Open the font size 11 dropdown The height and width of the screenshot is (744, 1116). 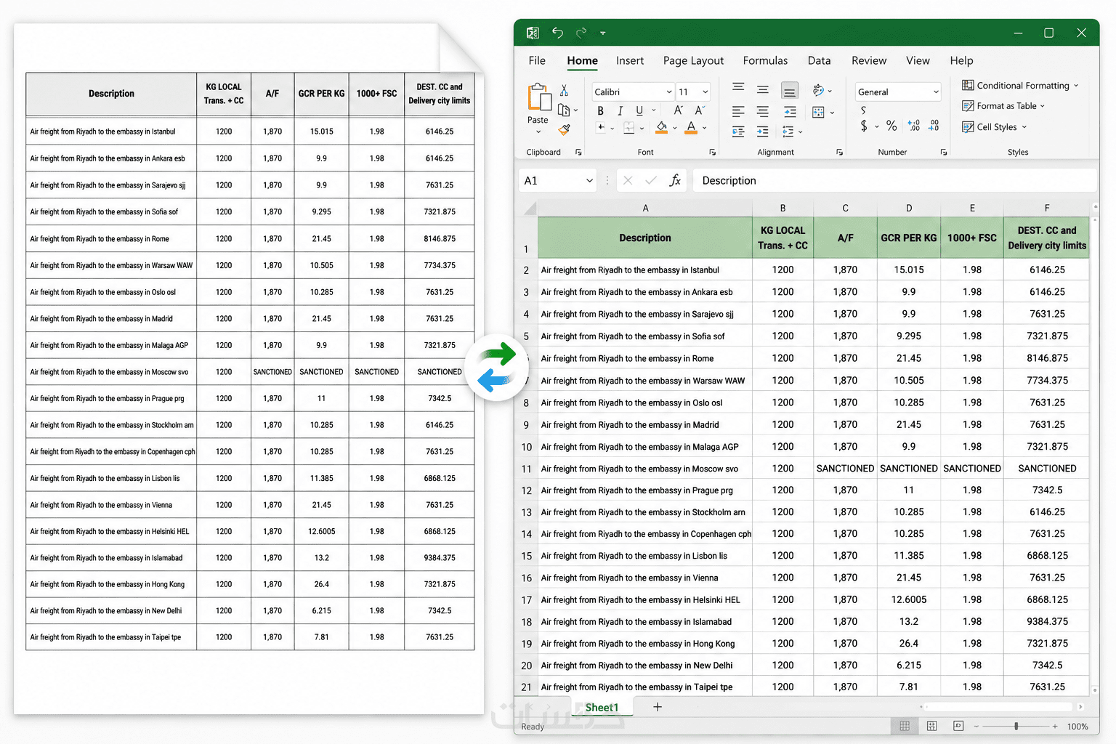705,92
